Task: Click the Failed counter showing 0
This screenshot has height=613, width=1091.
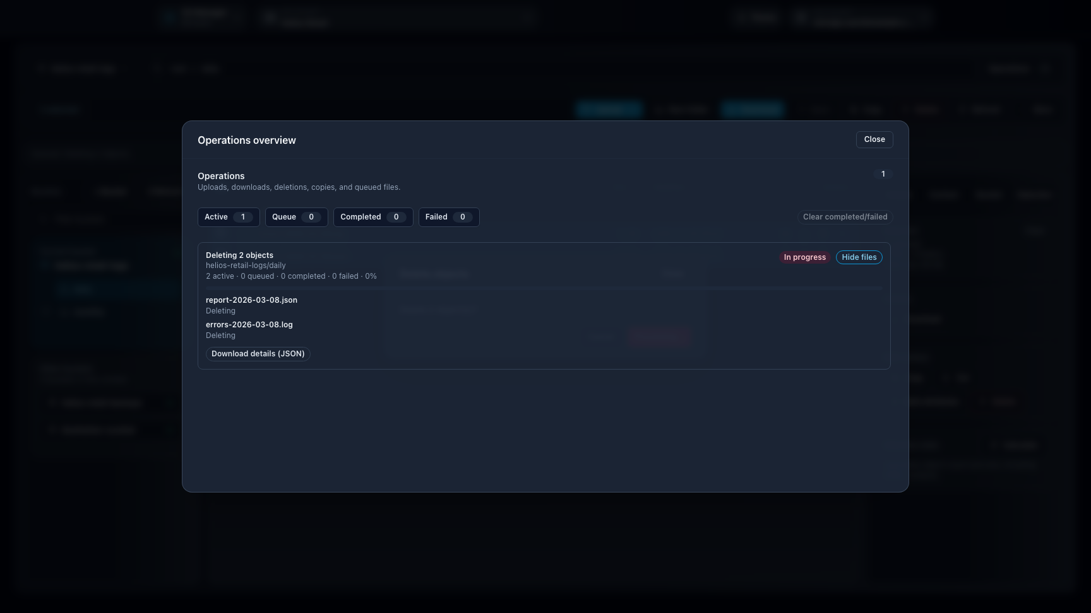Action: click(x=462, y=216)
